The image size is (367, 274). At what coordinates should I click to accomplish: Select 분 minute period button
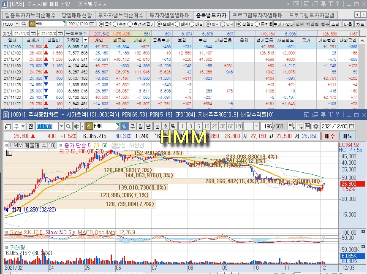pyautogui.click(x=157, y=127)
